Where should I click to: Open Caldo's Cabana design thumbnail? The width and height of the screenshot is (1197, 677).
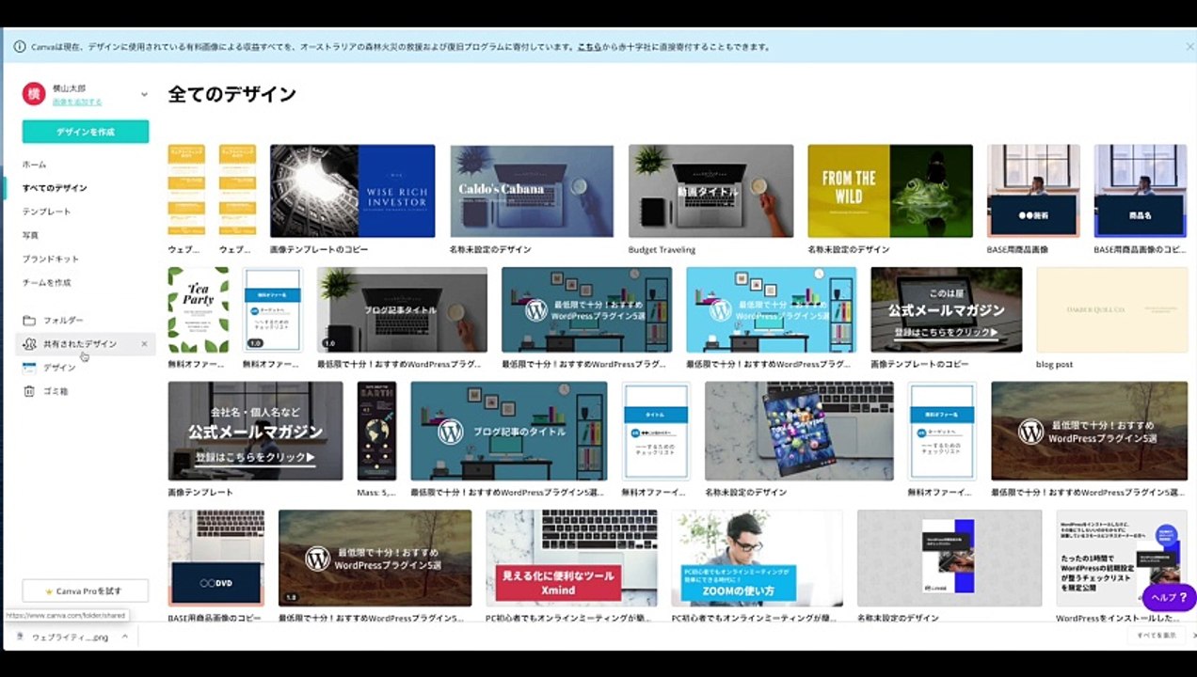(532, 191)
